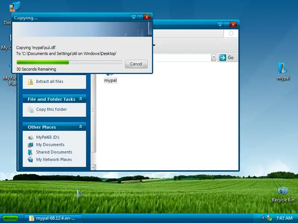Close the Copying dialog window

point(147,17)
